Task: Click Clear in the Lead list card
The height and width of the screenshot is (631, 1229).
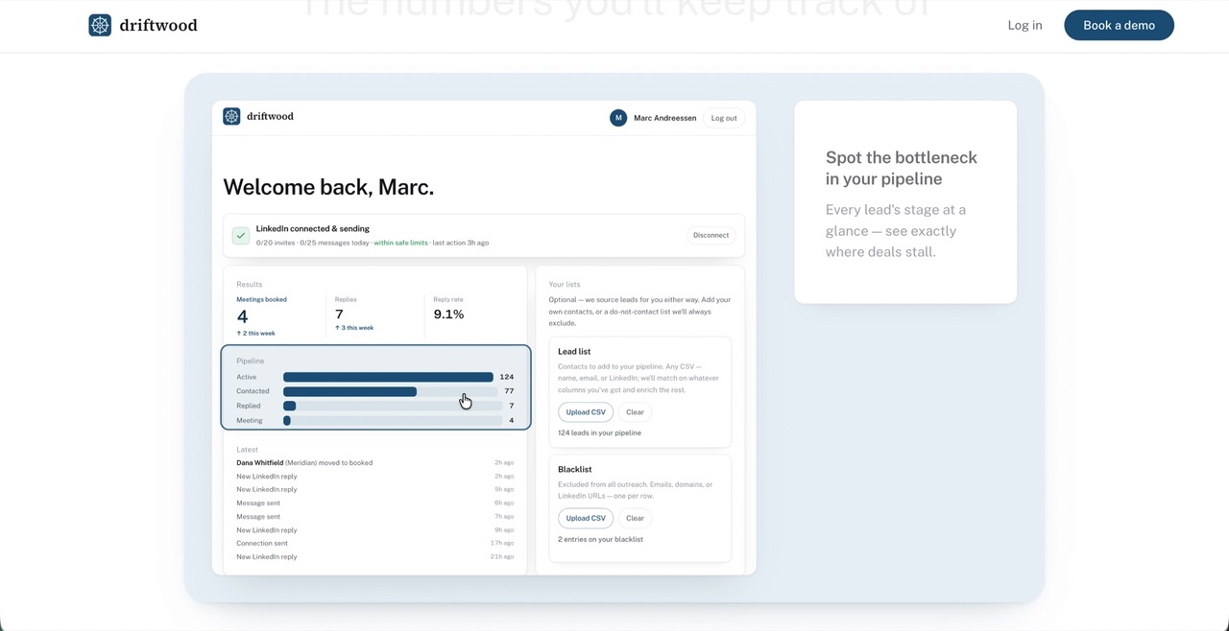Action: click(x=635, y=412)
